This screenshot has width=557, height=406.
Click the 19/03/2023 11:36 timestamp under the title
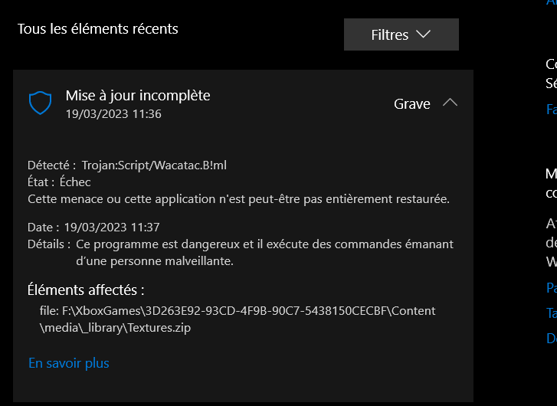(x=113, y=114)
